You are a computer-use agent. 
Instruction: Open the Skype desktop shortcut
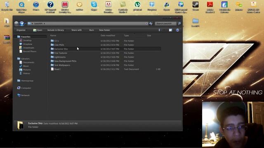pyautogui.click(x=94, y=6)
